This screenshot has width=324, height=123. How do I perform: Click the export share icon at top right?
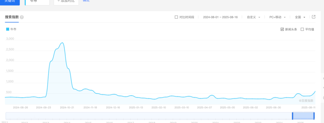[313, 17]
